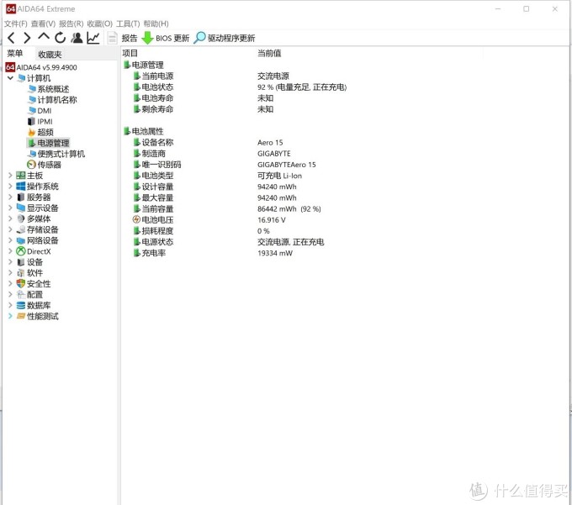This screenshot has height=505, width=572.
Task: Open the 帮助(H) menu
Action: [x=156, y=24]
